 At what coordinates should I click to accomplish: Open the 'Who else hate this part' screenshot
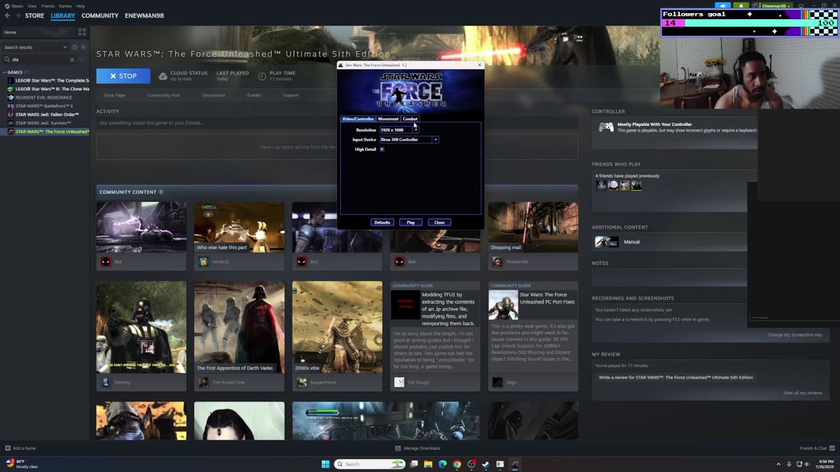click(x=239, y=227)
